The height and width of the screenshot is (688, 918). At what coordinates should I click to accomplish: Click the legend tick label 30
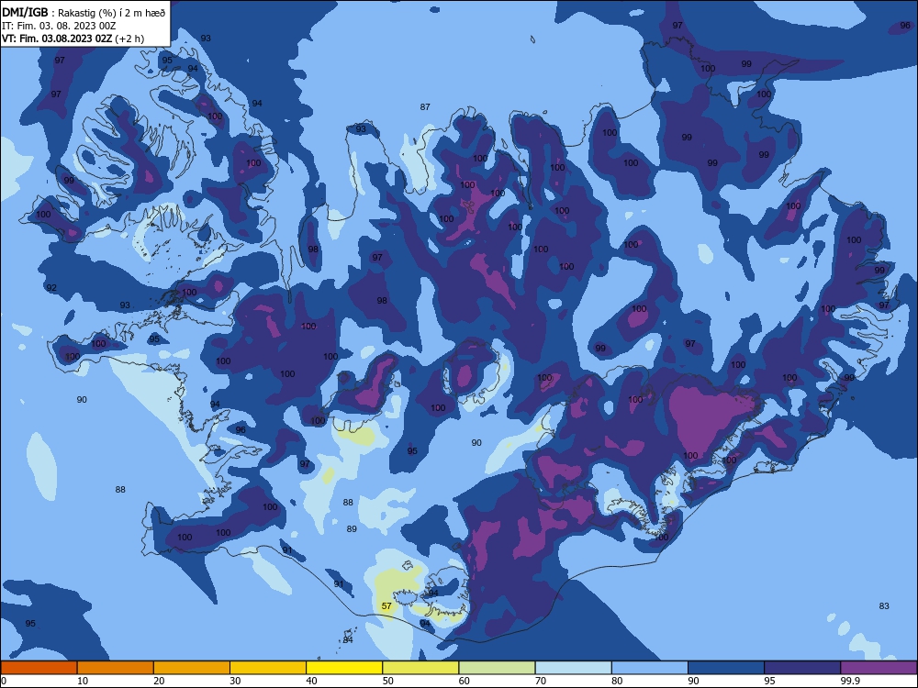point(235,681)
